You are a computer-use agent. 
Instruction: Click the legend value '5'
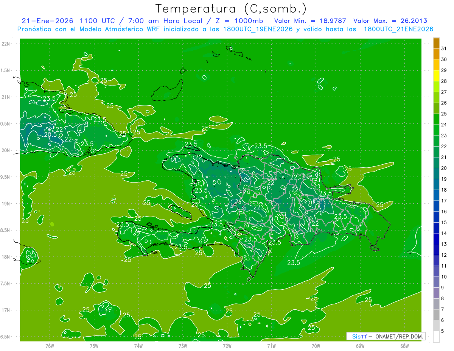click(442, 331)
